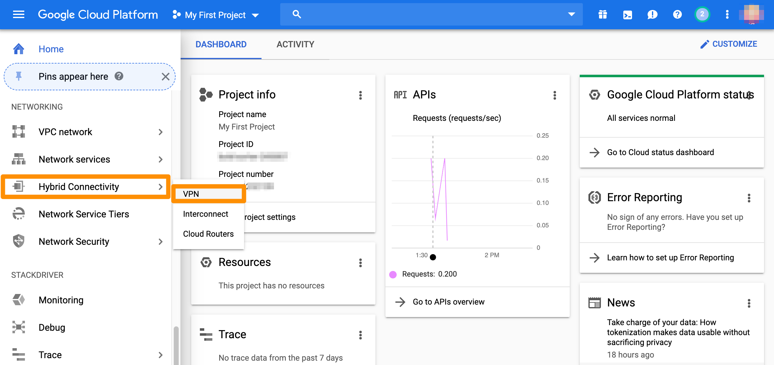The image size is (774, 365).
Task: Open the VPC network section
Action: click(x=65, y=131)
